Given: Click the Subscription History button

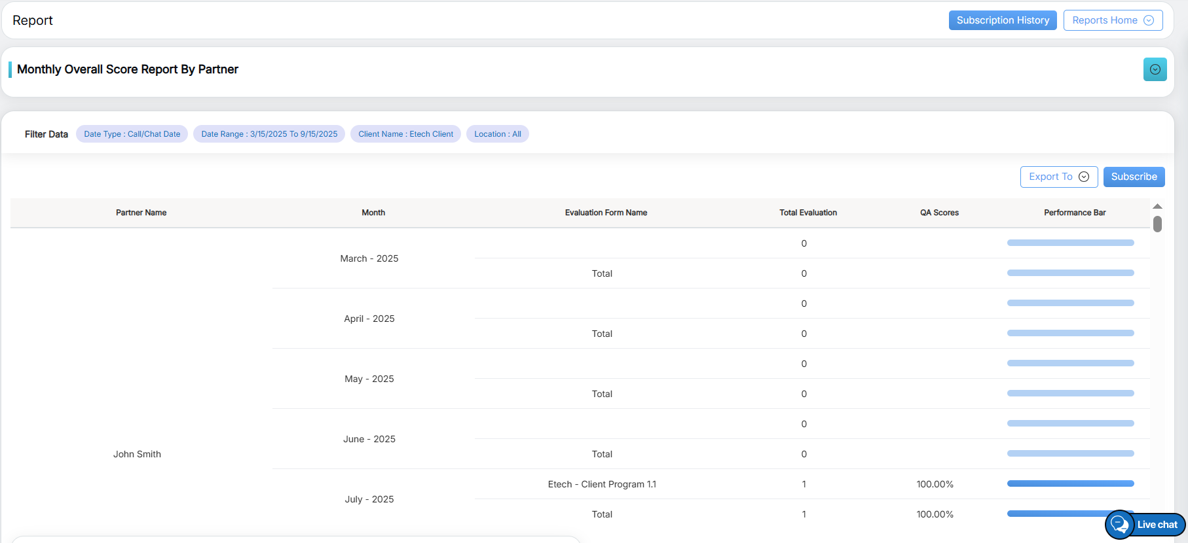Looking at the screenshot, I should [x=1002, y=20].
